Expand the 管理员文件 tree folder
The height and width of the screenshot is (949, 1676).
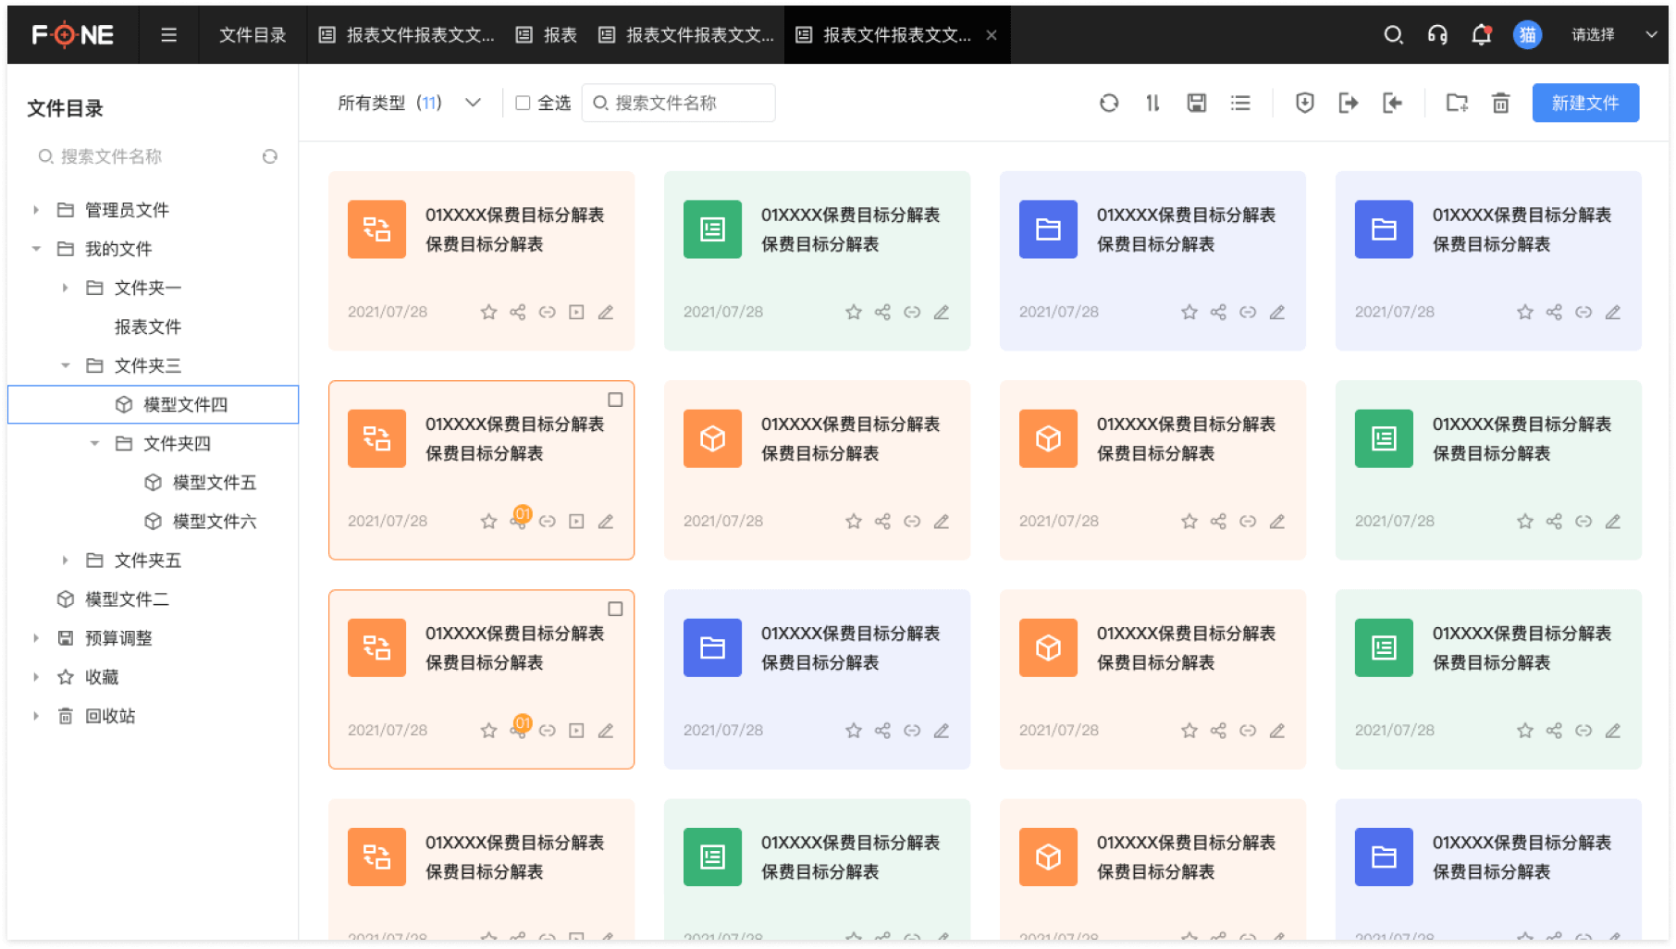(36, 210)
